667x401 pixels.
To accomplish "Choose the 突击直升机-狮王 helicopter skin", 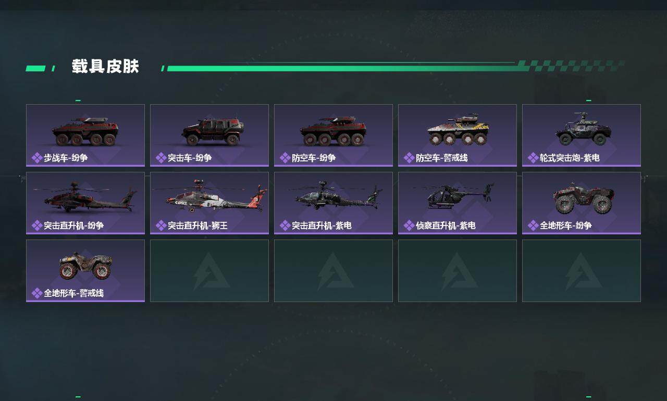I will pos(209,203).
